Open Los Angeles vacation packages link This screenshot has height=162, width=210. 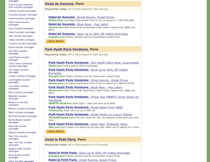pyautogui.click(x=19, y=81)
